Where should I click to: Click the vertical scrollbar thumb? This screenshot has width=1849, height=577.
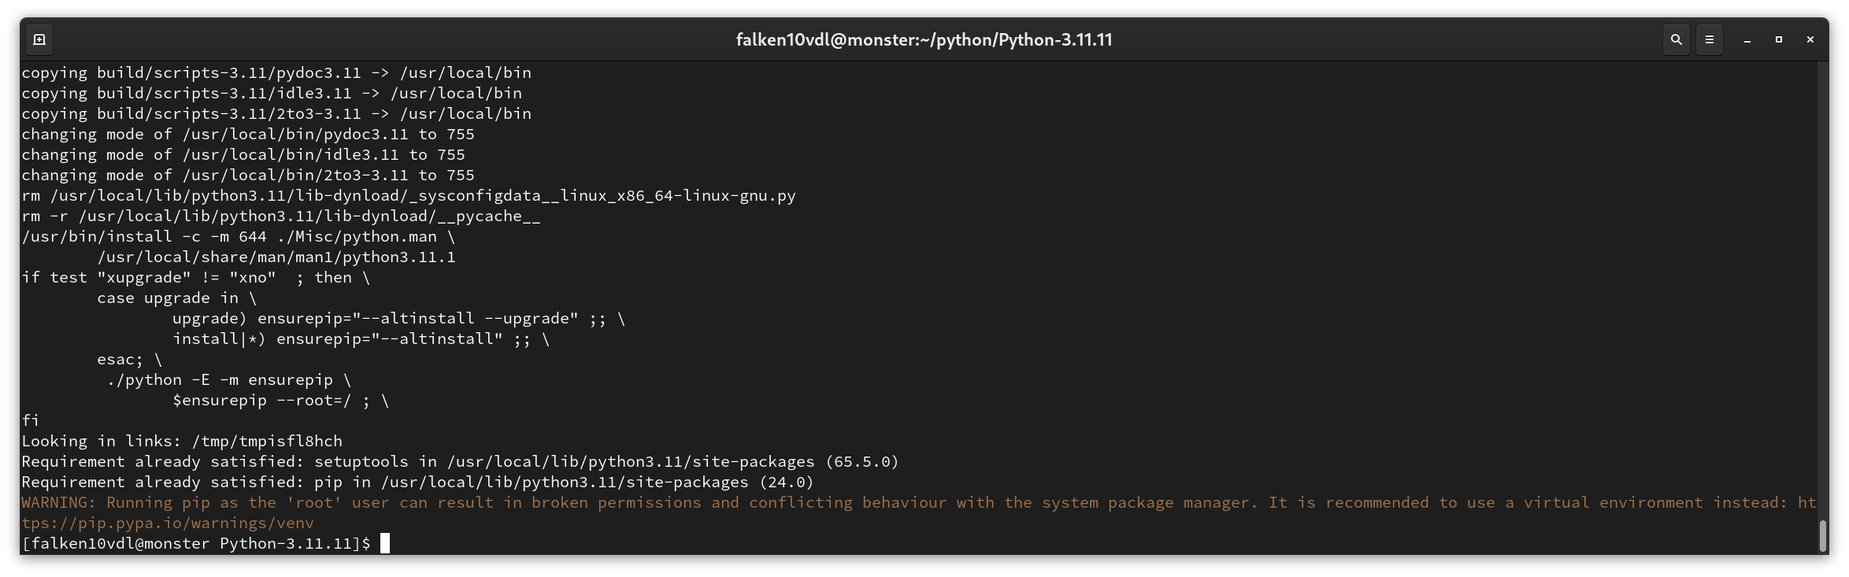click(x=1822, y=535)
